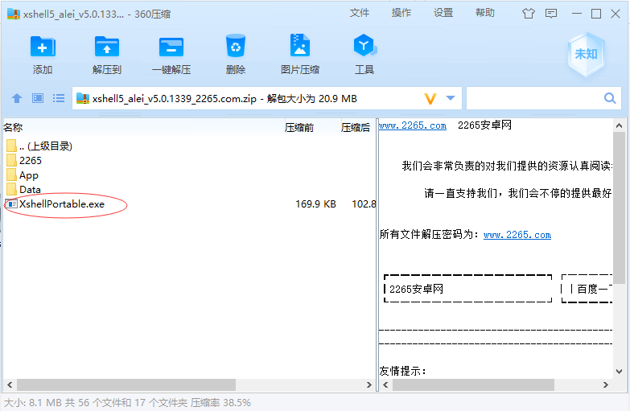Viewport: 630px width, 411px height.
Task: Click the search magnifier icon
Action: pos(610,98)
